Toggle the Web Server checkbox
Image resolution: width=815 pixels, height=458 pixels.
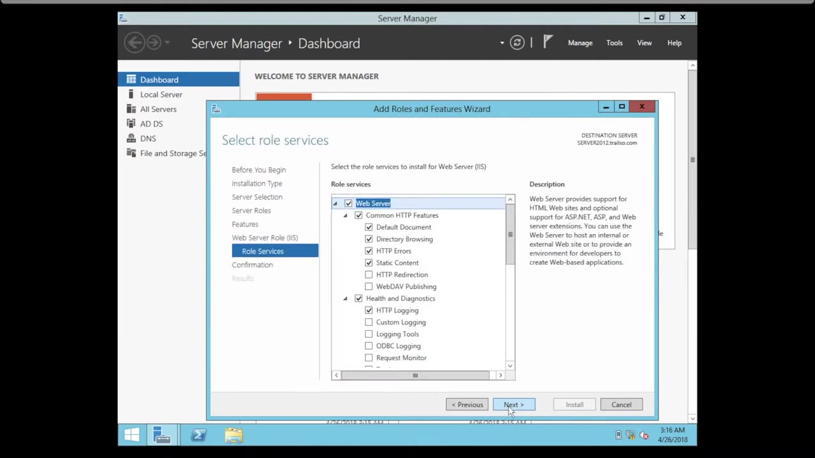point(348,204)
